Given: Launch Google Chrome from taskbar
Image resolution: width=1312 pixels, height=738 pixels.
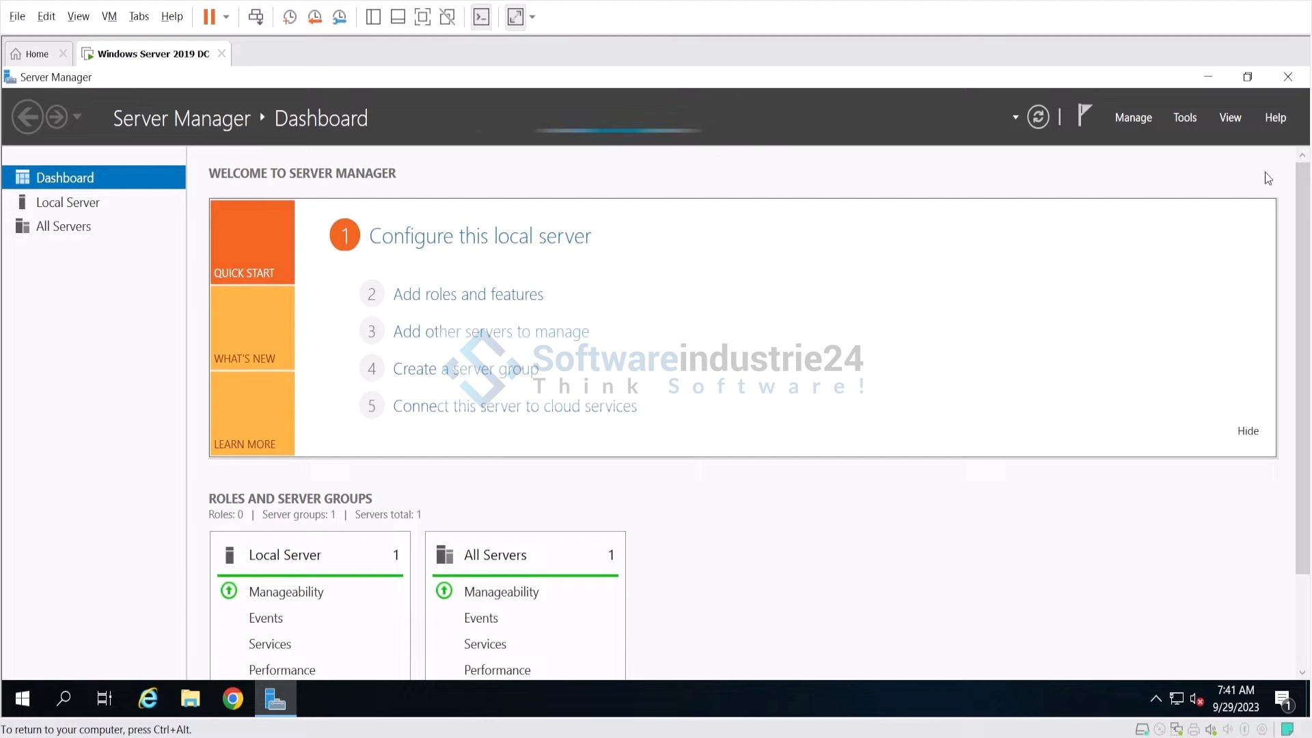Looking at the screenshot, I should 233,698.
